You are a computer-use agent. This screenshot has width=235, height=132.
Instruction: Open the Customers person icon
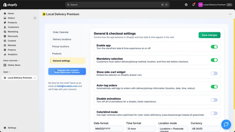(x=5, y=27)
